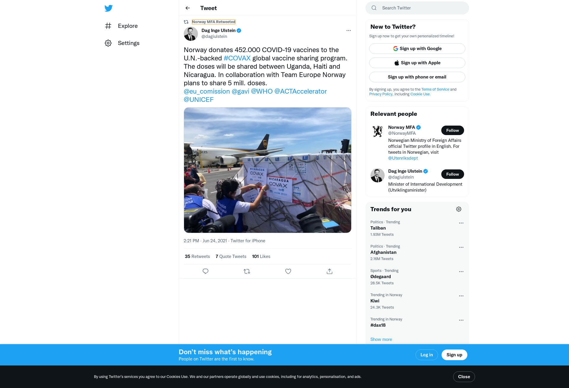Click the Twitter bird logo
This screenshot has width=569, height=388.
pos(108,8)
